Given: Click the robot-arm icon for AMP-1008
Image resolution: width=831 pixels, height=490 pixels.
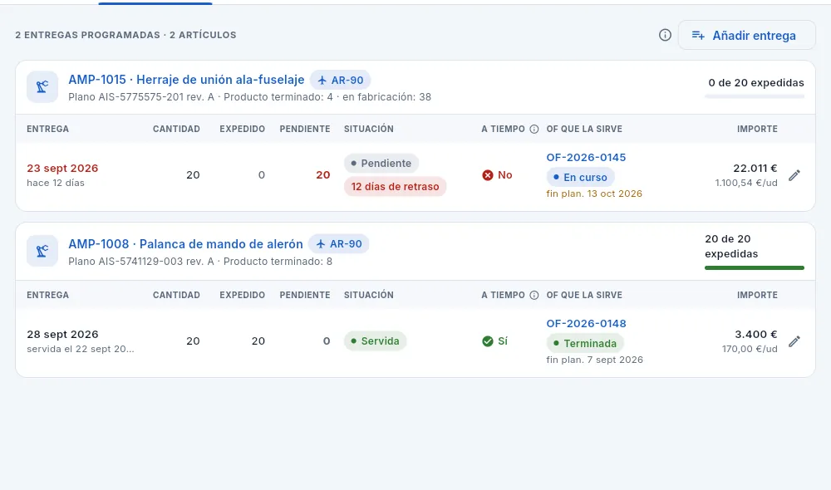Looking at the screenshot, I should pyautogui.click(x=42, y=251).
